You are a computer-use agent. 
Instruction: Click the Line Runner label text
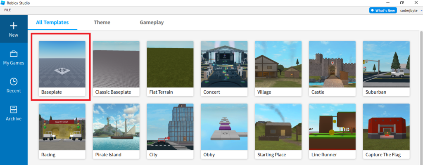[324, 155]
